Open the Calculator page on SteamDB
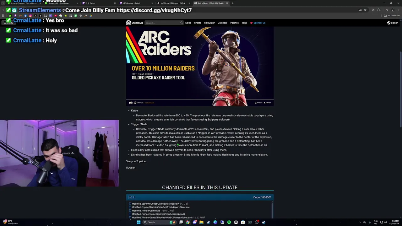Viewport: 402px width, 226px height. click(x=209, y=23)
